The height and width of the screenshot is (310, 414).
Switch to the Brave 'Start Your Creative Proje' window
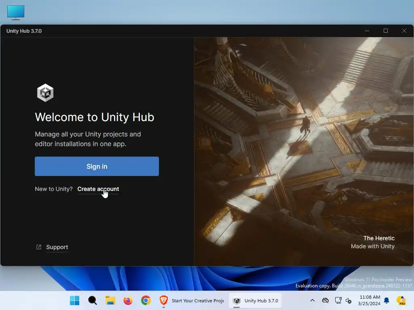click(192, 300)
